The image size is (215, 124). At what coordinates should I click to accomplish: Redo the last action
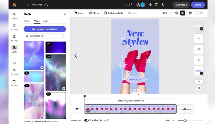[x=131, y=5]
